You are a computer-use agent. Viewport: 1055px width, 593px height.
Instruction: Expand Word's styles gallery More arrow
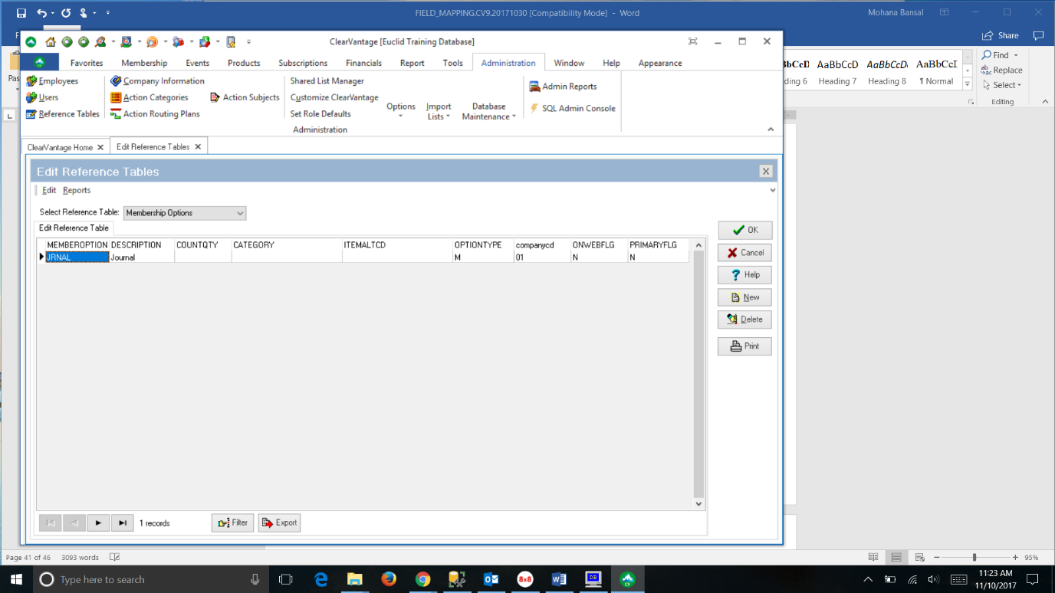[x=968, y=84]
